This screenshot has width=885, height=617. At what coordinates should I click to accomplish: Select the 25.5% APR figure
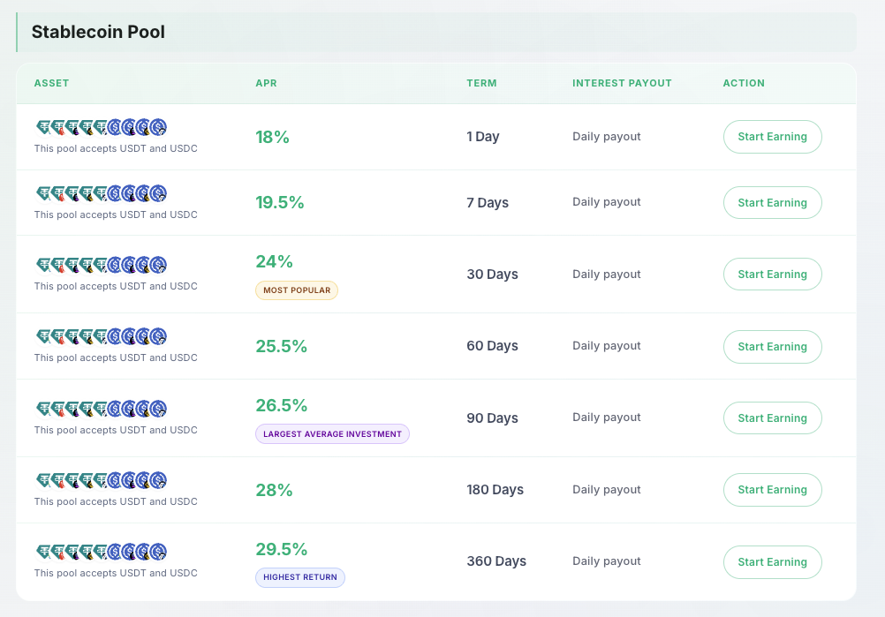(x=281, y=346)
